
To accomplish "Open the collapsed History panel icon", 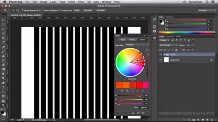I will (x=154, y=20).
